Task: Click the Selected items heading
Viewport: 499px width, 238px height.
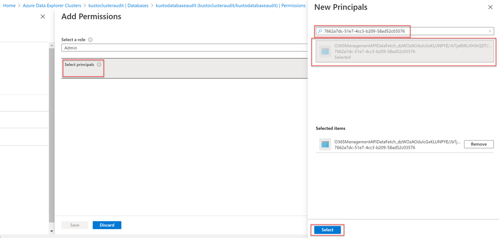Action: [x=330, y=128]
